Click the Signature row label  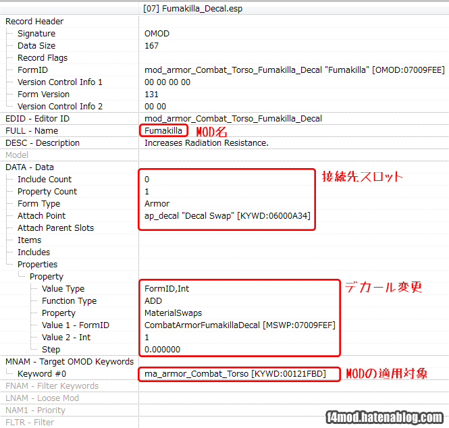tap(36, 34)
